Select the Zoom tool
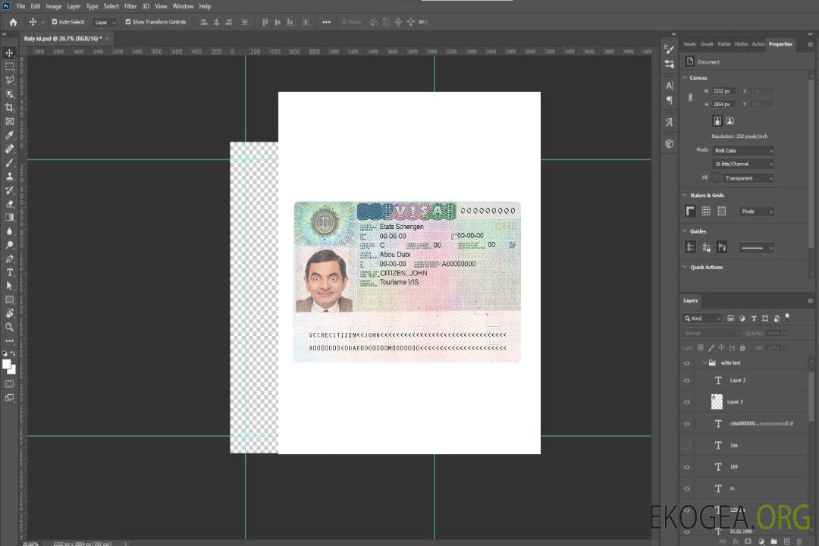This screenshot has width=819, height=546. (9, 327)
